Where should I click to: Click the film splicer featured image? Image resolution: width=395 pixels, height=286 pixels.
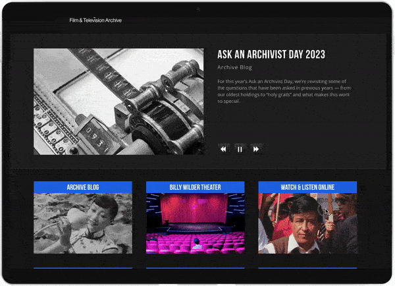point(118,101)
